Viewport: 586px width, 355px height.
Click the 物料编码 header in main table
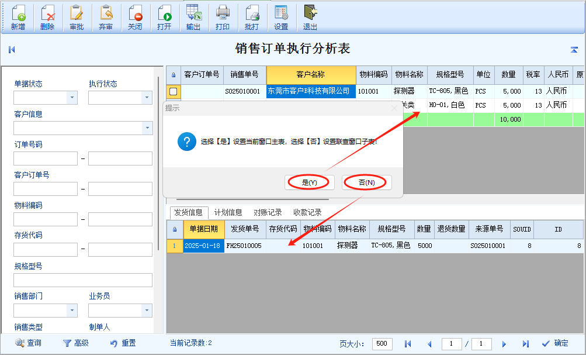374,75
